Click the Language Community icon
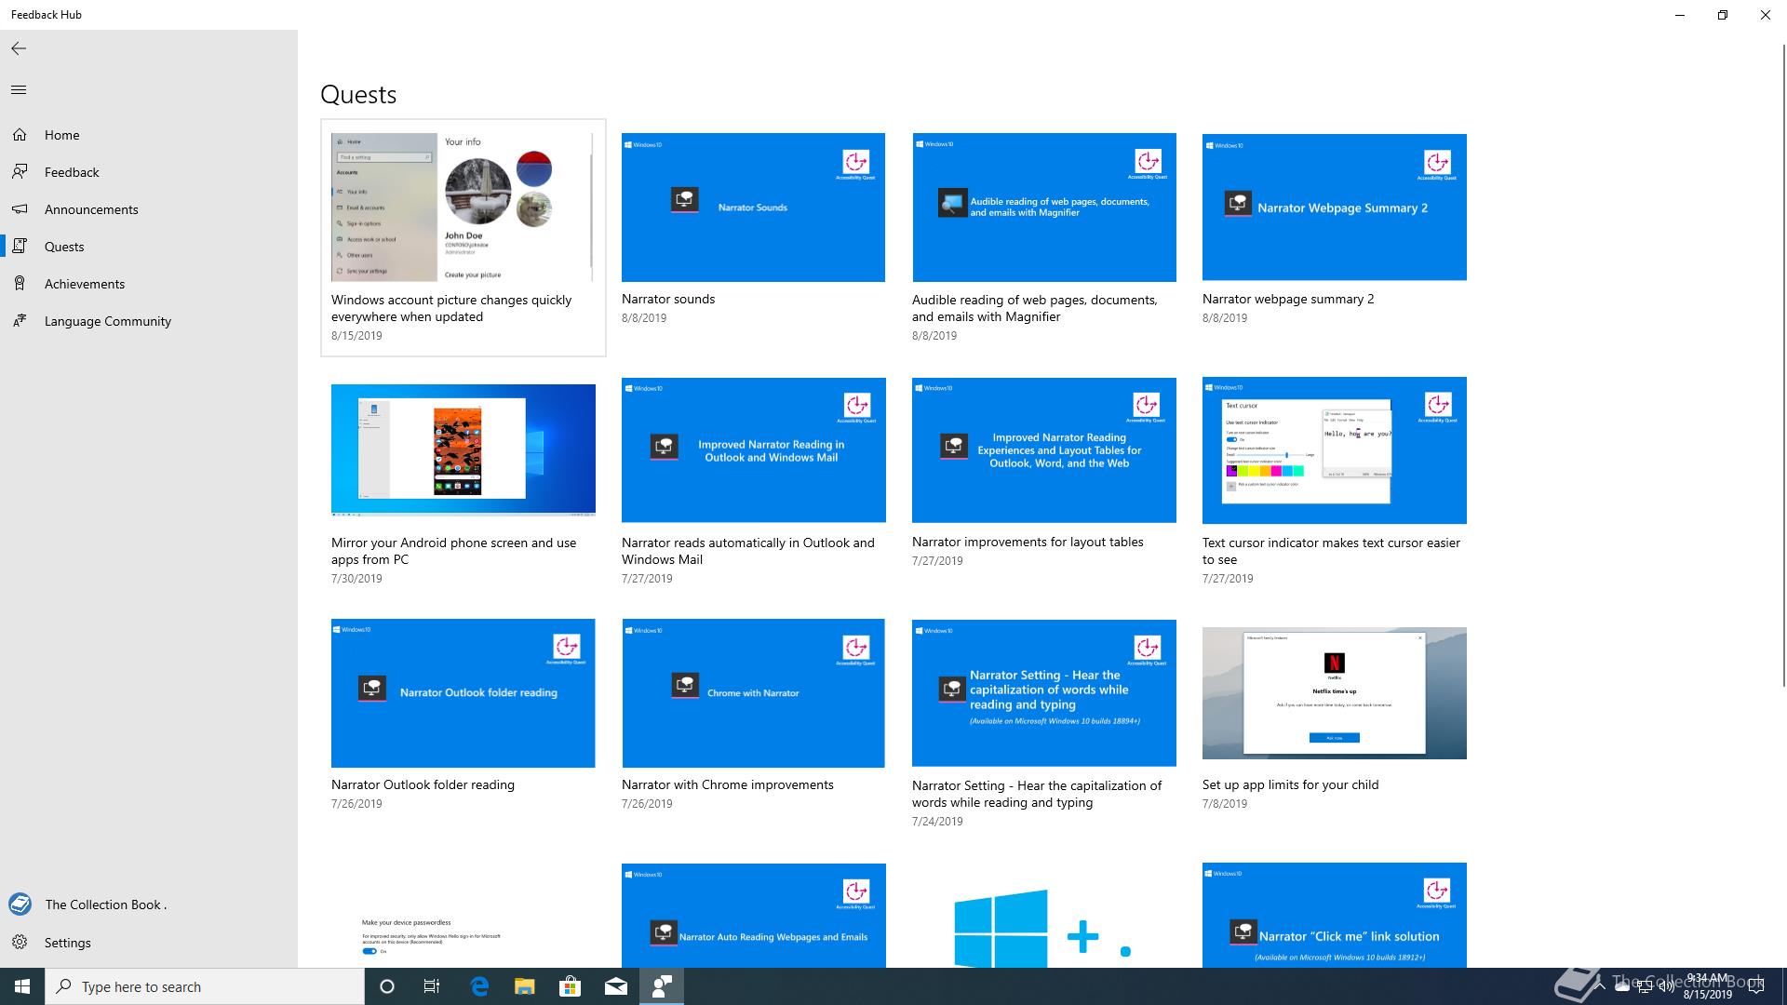This screenshot has width=1787, height=1005. coord(20,321)
